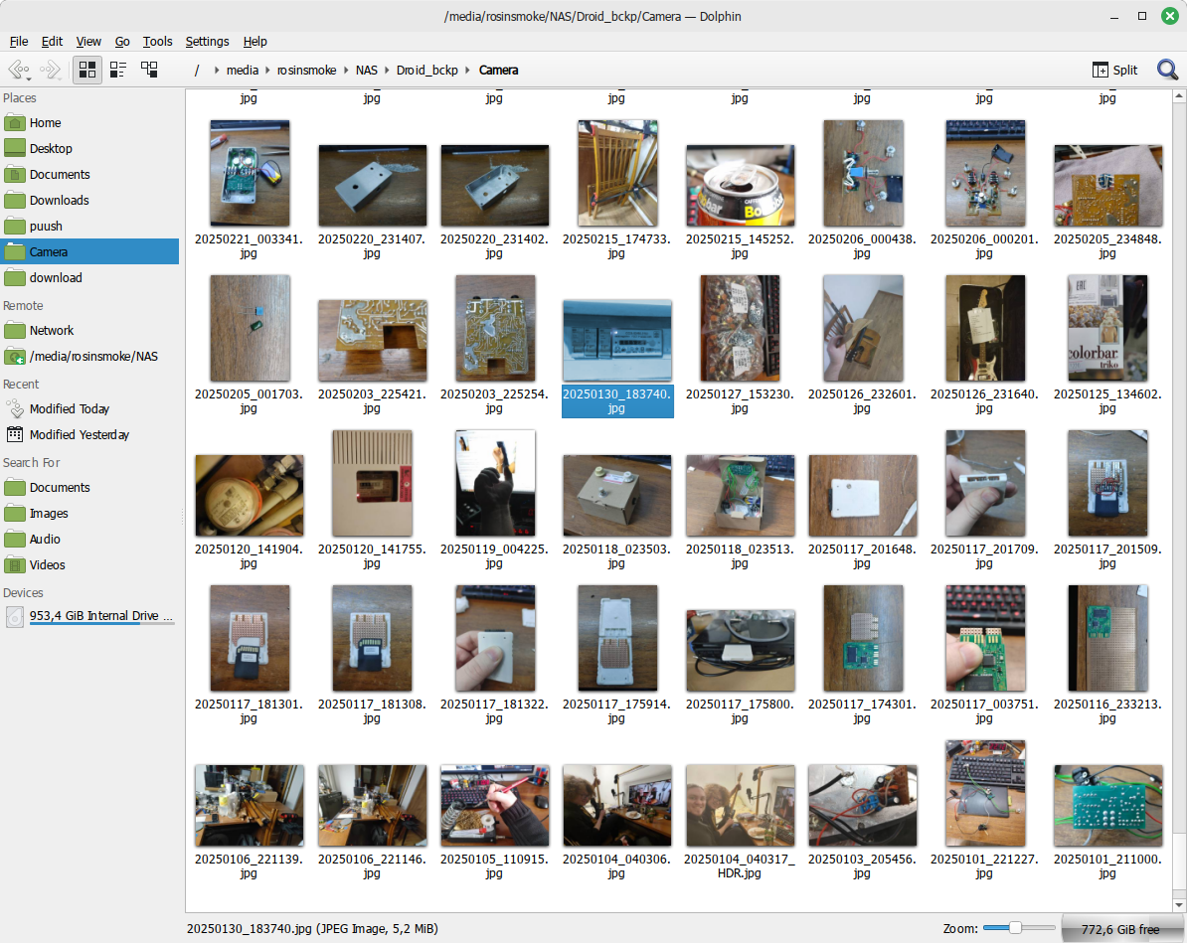Expand arrow after root slash breadcrumb
Image resolution: width=1187 pixels, height=943 pixels.
pyautogui.click(x=217, y=71)
